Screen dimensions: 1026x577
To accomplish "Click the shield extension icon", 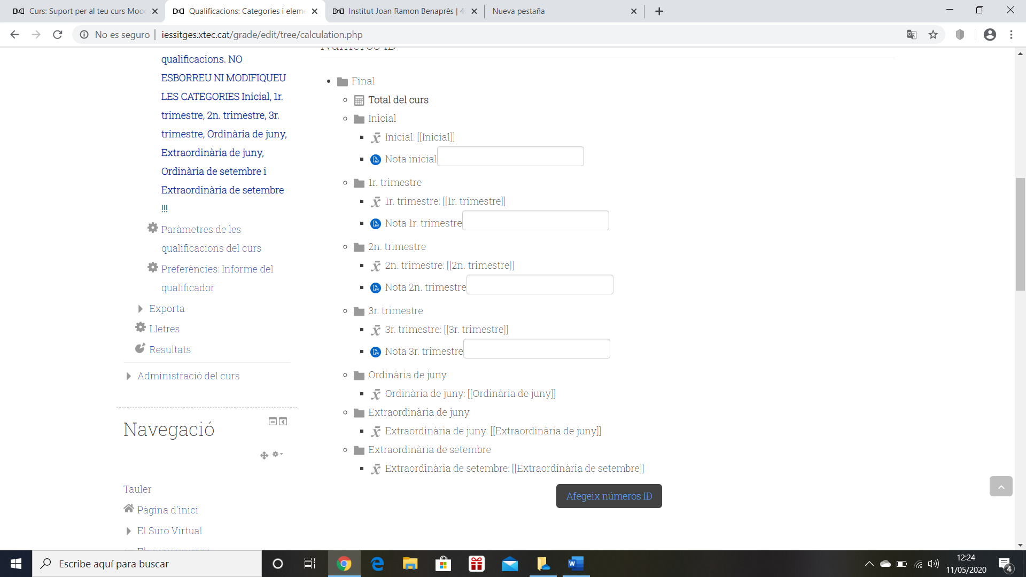I will pyautogui.click(x=960, y=35).
